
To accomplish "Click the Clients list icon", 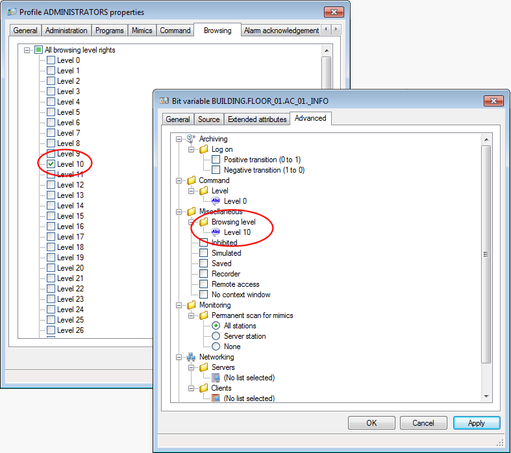I will click(216, 398).
